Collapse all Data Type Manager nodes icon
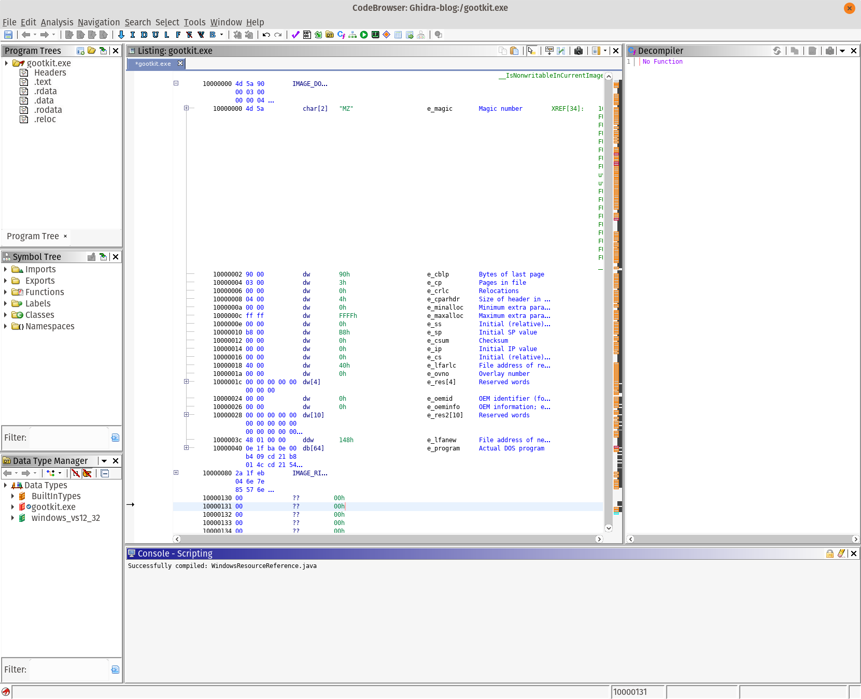Screen dimensions: 861x699 (x=105, y=473)
